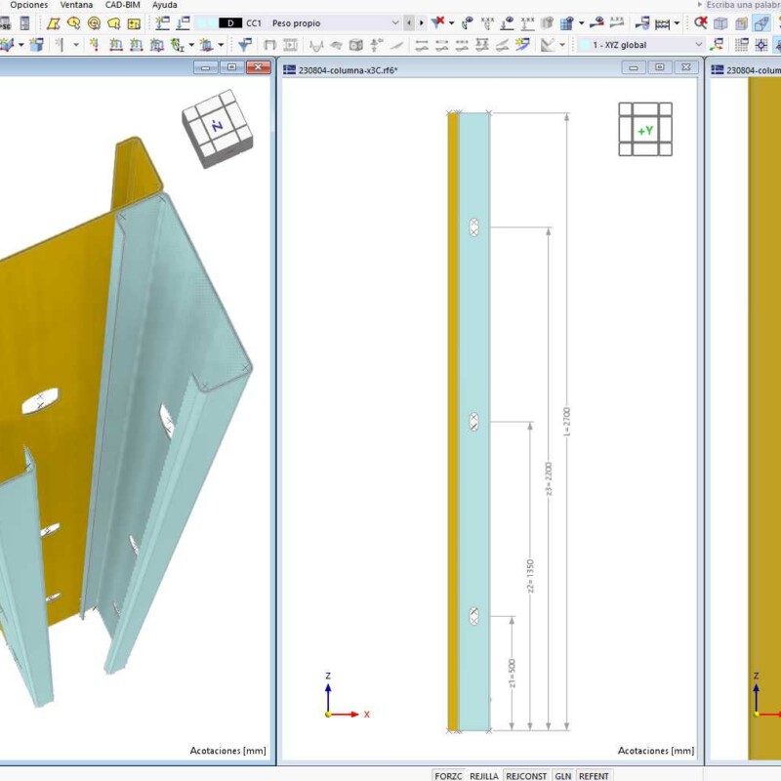
Task: Click the black D load case color box
Action: pyautogui.click(x=230, y=23)
